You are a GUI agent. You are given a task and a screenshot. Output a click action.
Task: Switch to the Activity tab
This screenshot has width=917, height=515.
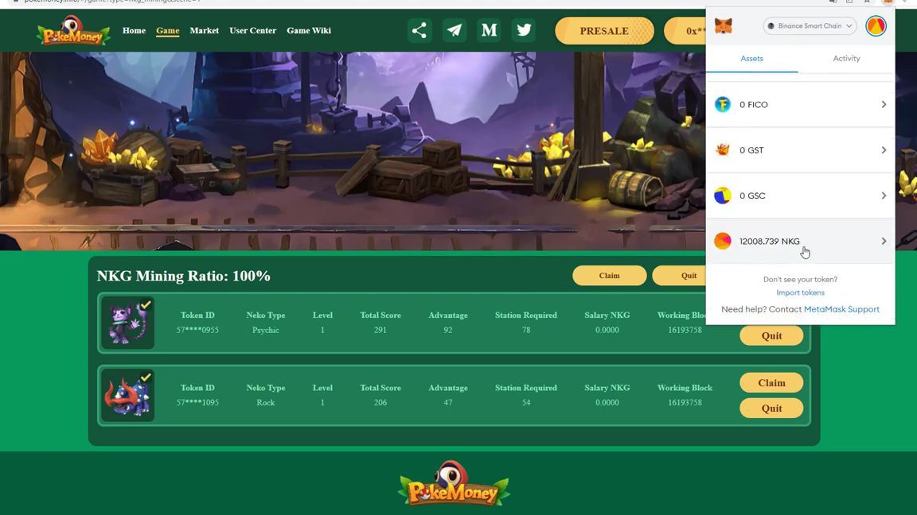[x=846, y=58]
